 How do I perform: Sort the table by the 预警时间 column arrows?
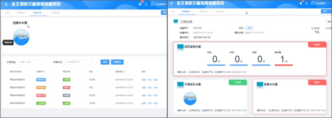point(125,72)
